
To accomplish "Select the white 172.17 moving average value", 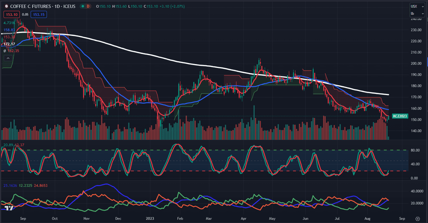I will click(x=9, y=44).
